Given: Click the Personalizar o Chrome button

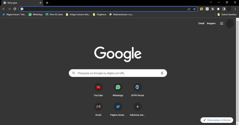Looking at the screenshot, I should point(217,120).
